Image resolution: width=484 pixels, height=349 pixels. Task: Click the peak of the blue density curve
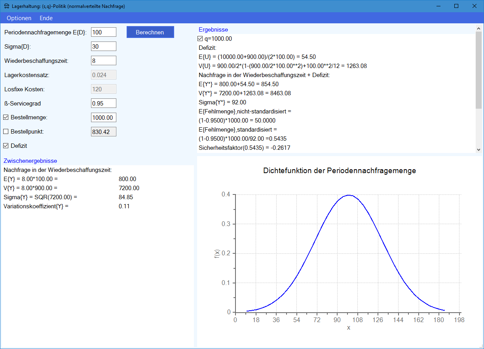tap(348, 195)
